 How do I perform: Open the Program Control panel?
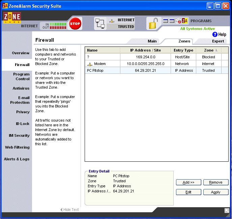pos(21,76)
